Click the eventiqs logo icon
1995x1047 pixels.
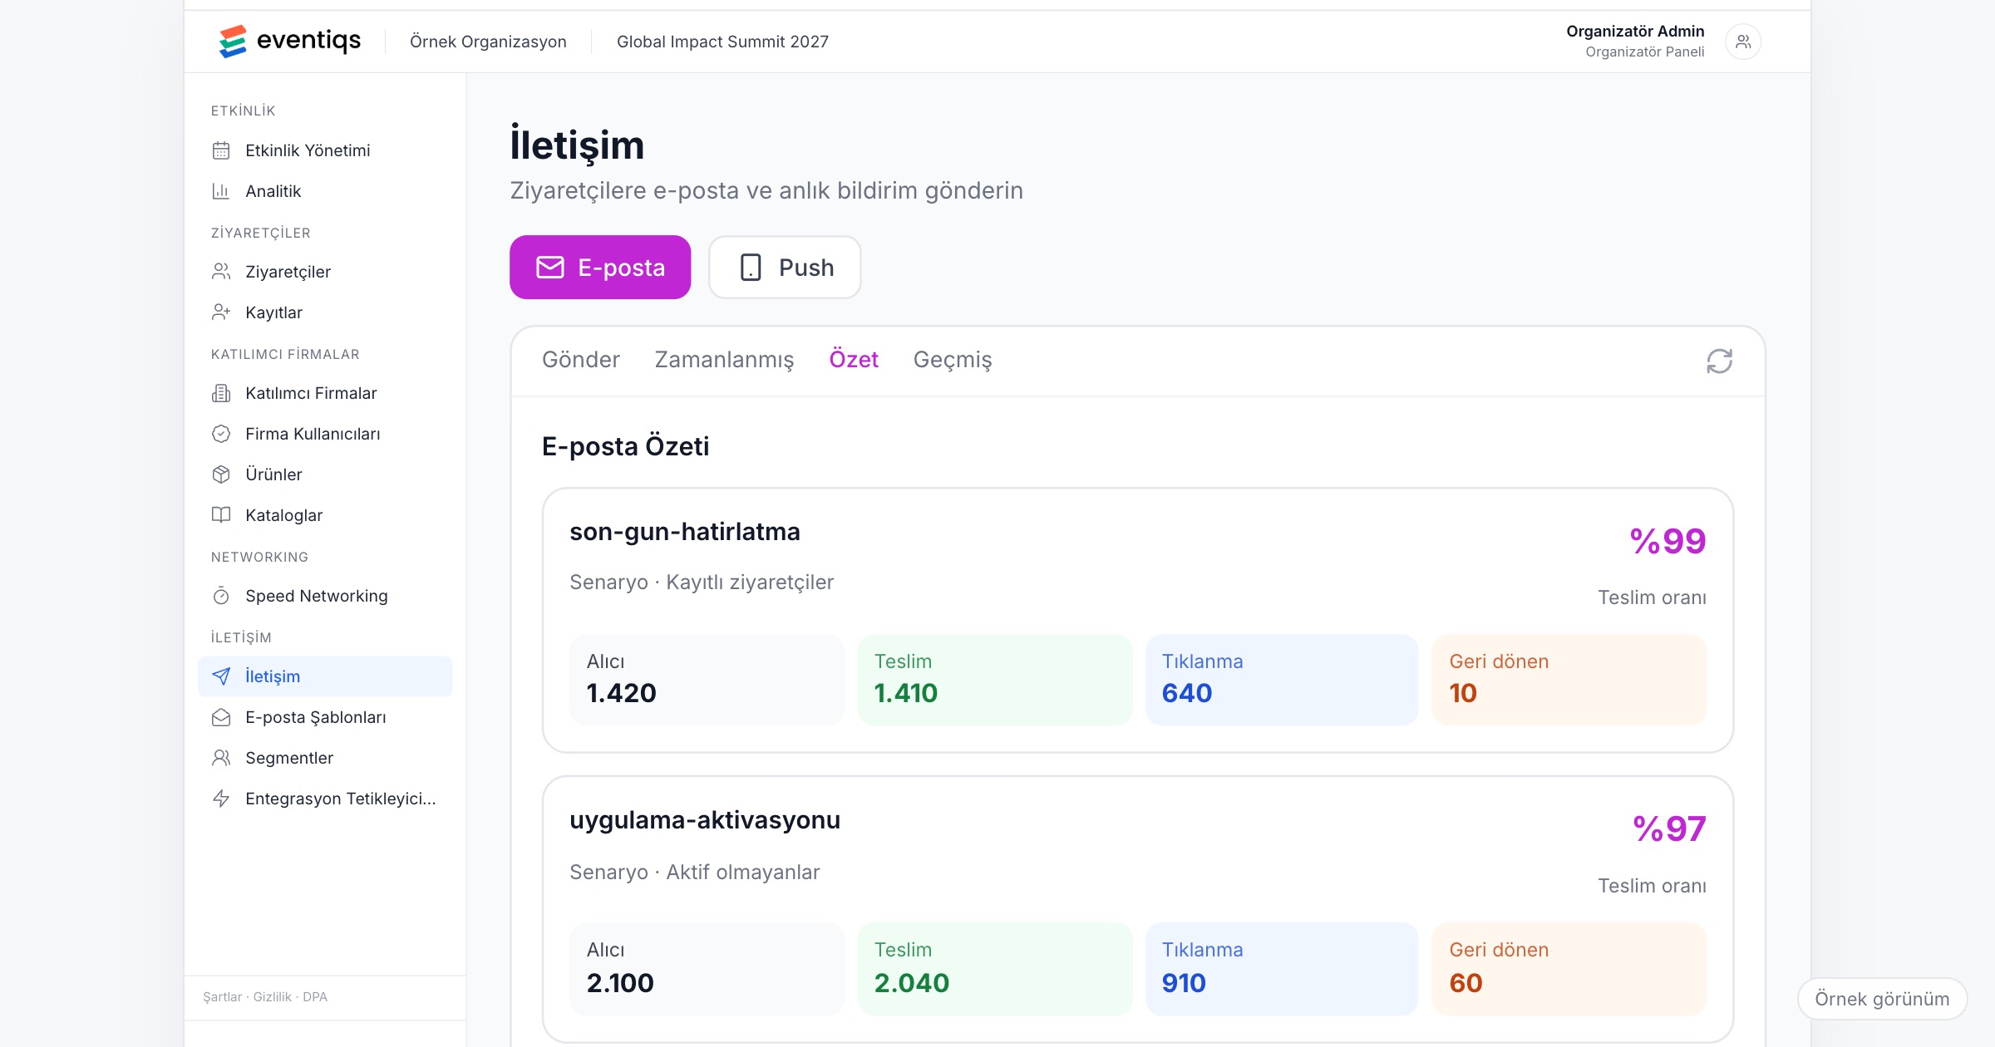click(x=233, y=41)
